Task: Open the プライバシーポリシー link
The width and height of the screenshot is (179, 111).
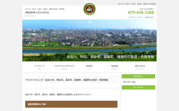Action: pos(136,17)
